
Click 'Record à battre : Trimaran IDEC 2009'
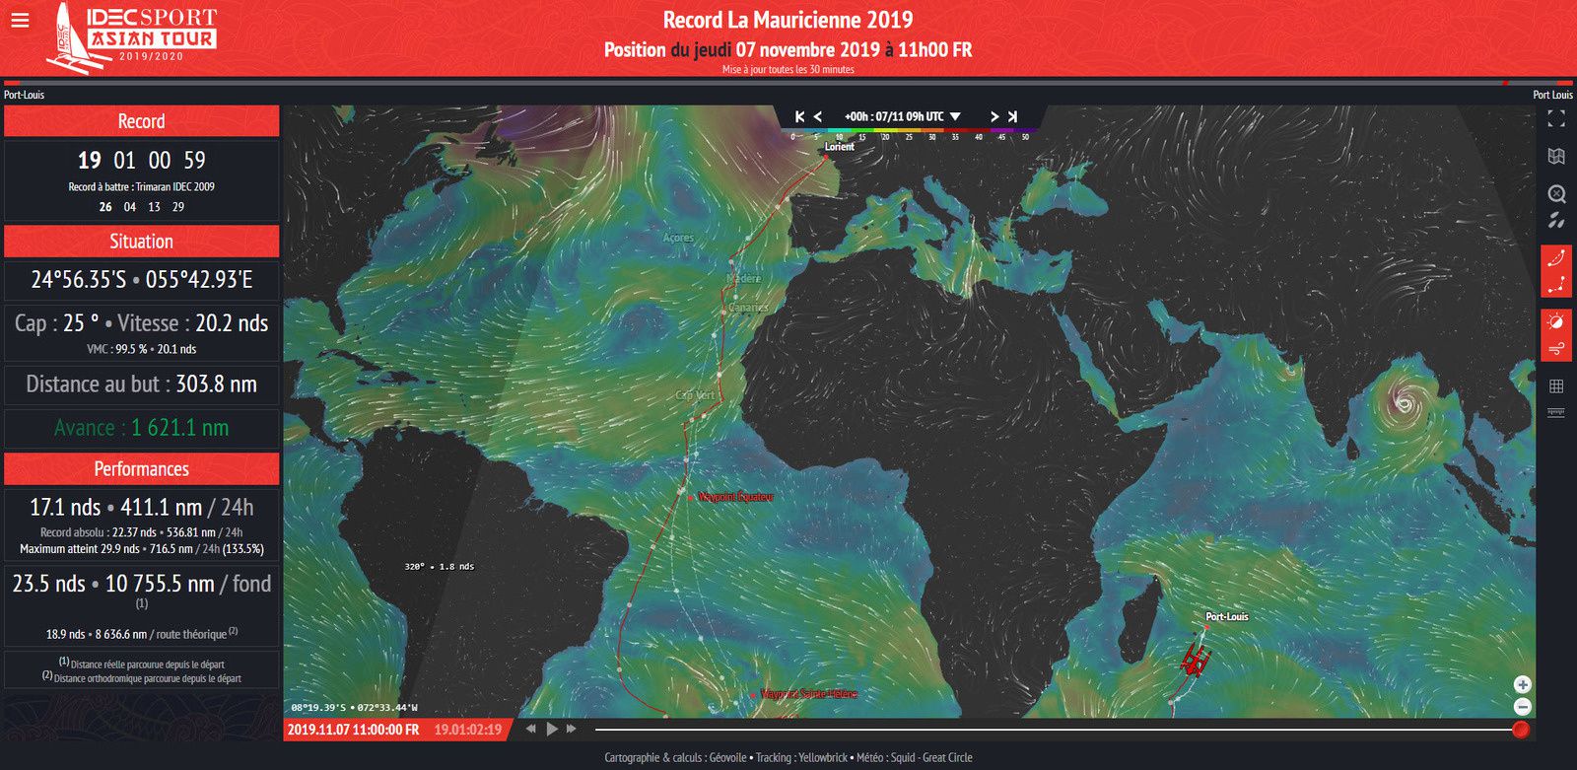(142, 186)
